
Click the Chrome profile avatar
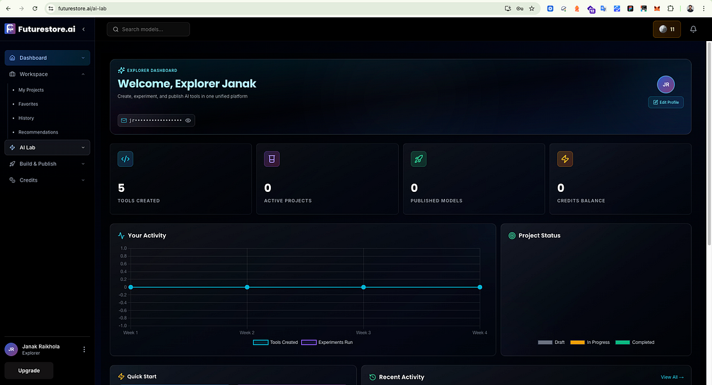(690, 8)
